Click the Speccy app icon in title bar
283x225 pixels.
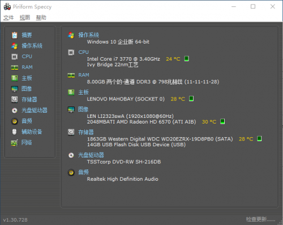click(7, 7)
